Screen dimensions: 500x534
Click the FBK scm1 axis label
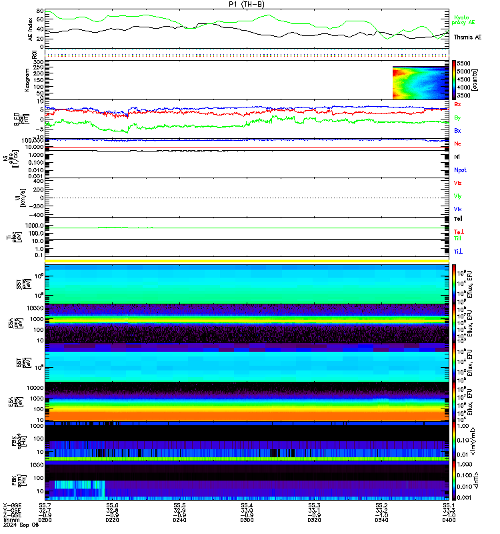[x=18, y=480]
